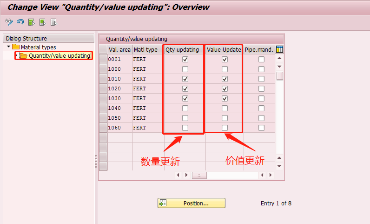Click the first left arrow of horizontal scrollbar

pyautogui.click(x=178, y=175)
